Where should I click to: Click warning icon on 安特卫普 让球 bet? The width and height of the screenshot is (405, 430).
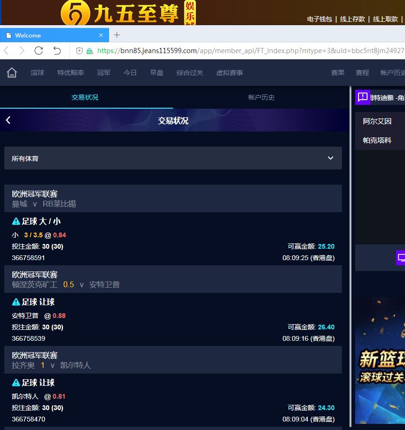pos(16,302)
